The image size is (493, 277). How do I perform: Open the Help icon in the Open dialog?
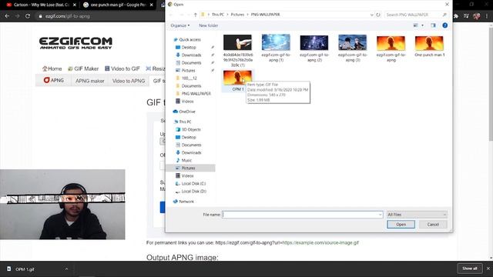[x=445, y=25]
